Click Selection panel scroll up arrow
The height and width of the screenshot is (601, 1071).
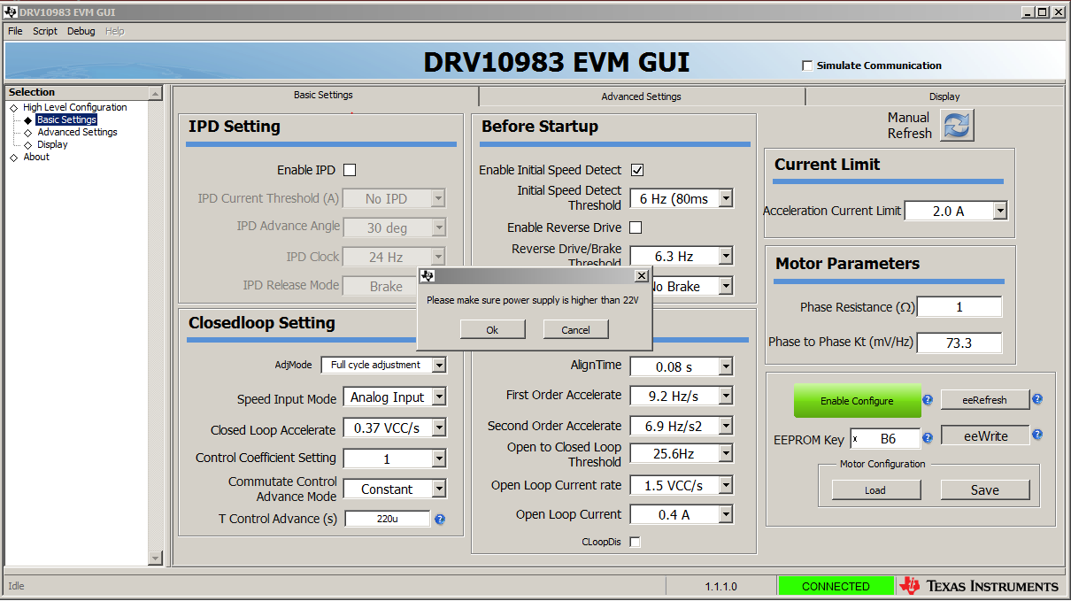coord(156,93)
